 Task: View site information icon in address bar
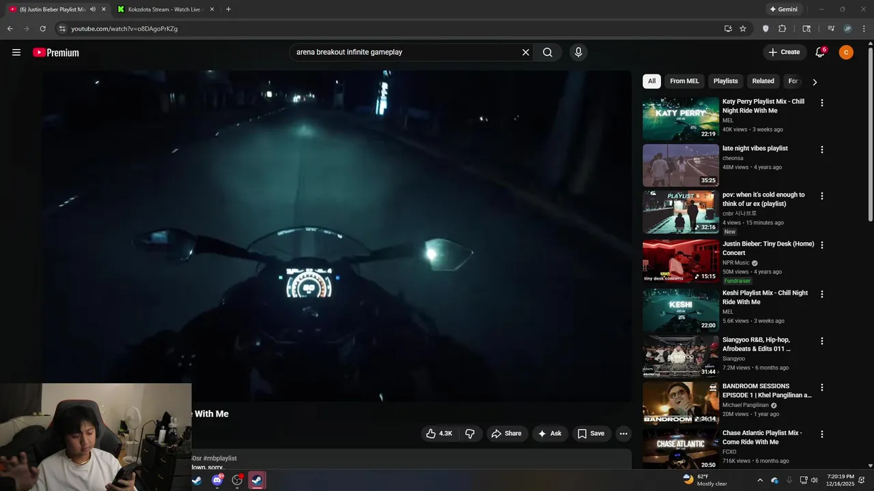click(62, 29)
